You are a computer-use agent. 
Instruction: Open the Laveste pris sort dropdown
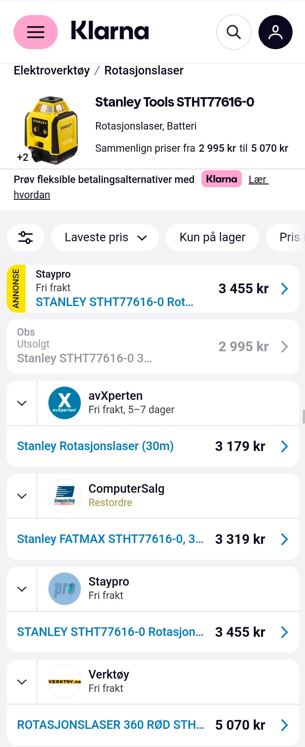(105, 238)
